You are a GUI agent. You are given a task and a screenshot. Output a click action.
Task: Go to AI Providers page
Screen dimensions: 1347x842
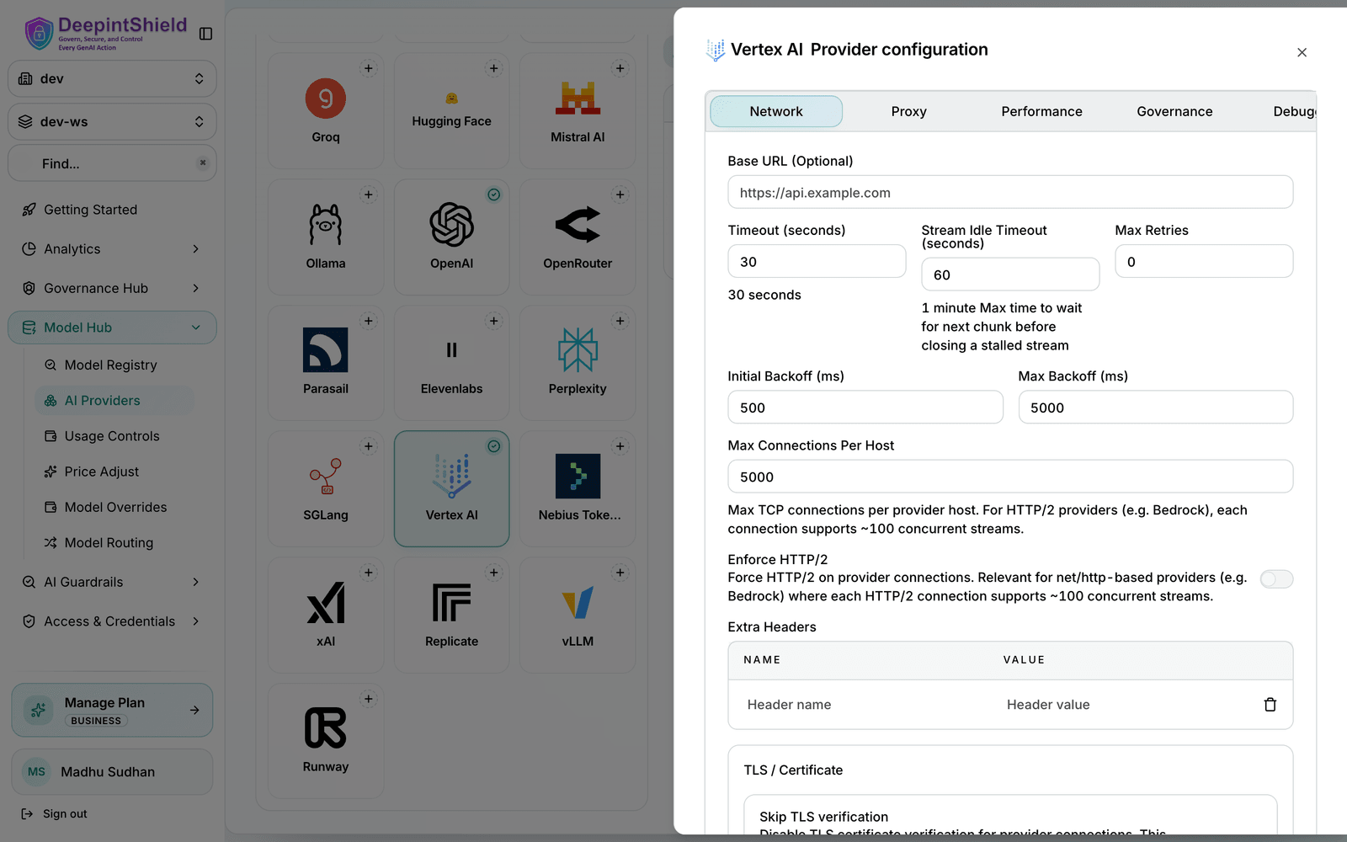point(114,401)
